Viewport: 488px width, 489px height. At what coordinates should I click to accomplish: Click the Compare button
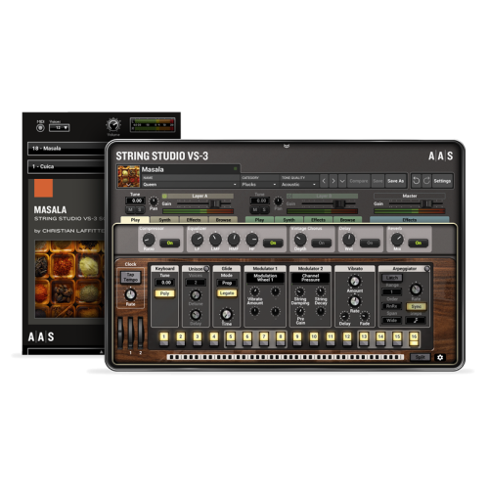pos(359,181)
